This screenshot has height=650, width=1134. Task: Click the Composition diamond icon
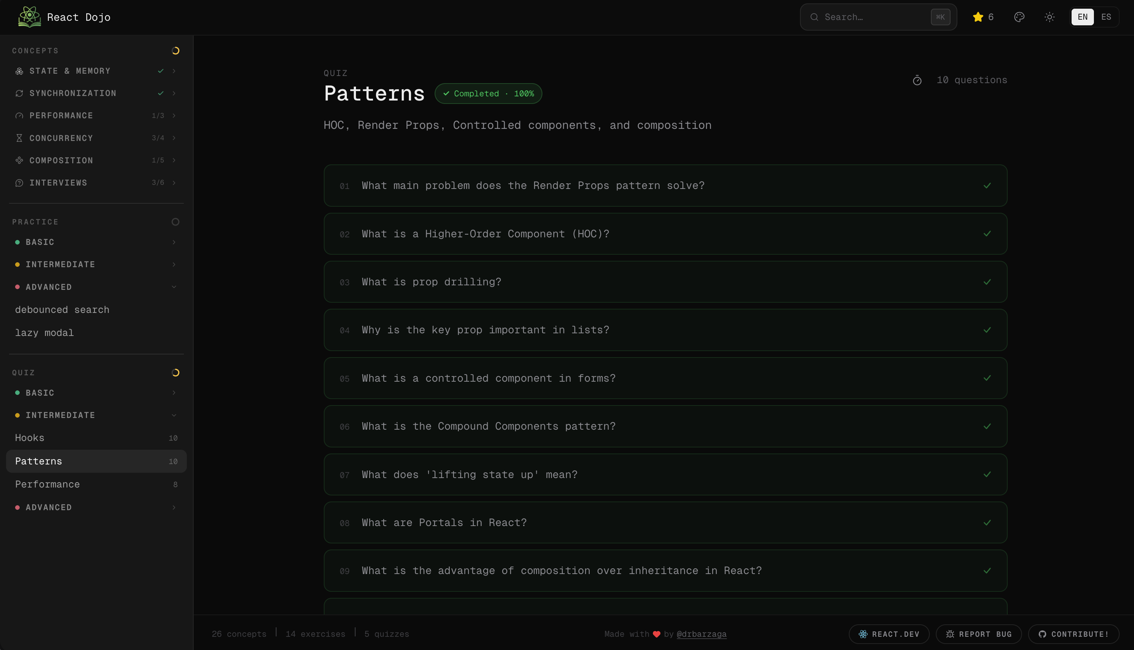19,160
